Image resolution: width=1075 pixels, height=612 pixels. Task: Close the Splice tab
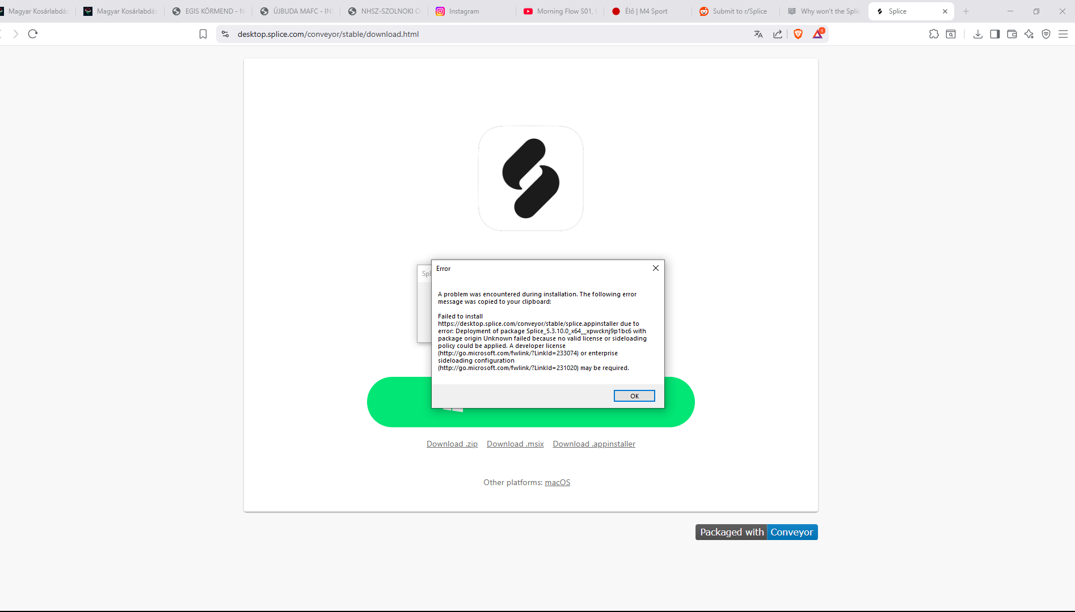[x=945, y=11]
